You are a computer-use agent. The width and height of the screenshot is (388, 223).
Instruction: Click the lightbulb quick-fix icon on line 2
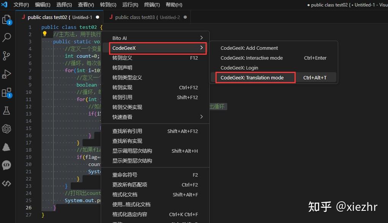pyautogui.click(x=44, y=34)
